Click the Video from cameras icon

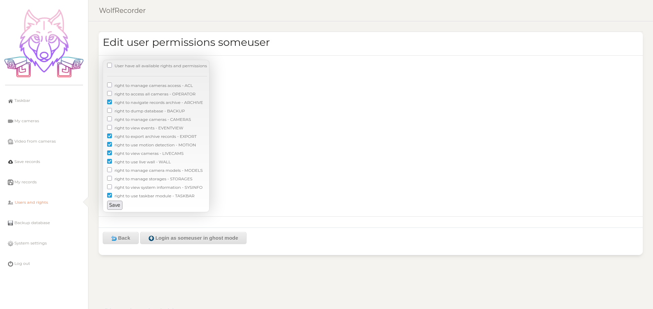11,142
